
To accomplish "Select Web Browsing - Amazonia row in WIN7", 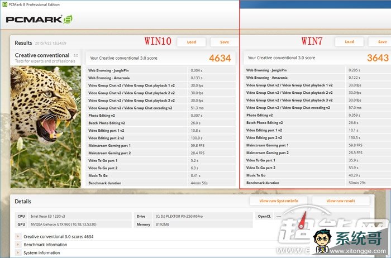I will (317, 78).
